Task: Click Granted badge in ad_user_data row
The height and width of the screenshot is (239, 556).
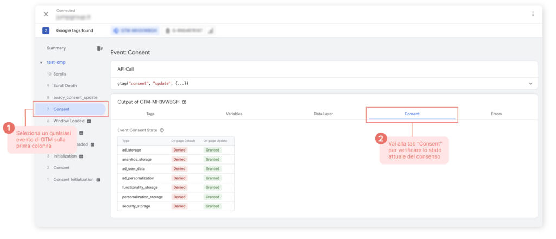Action: coord(212,169)
